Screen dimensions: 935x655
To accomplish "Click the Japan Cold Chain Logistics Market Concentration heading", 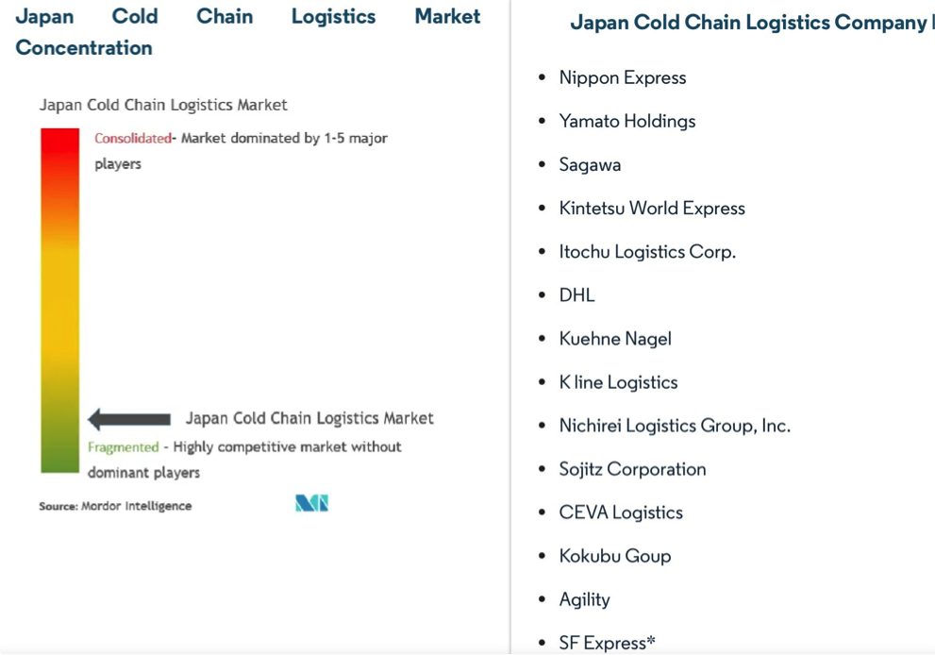I will coord(248,32).
